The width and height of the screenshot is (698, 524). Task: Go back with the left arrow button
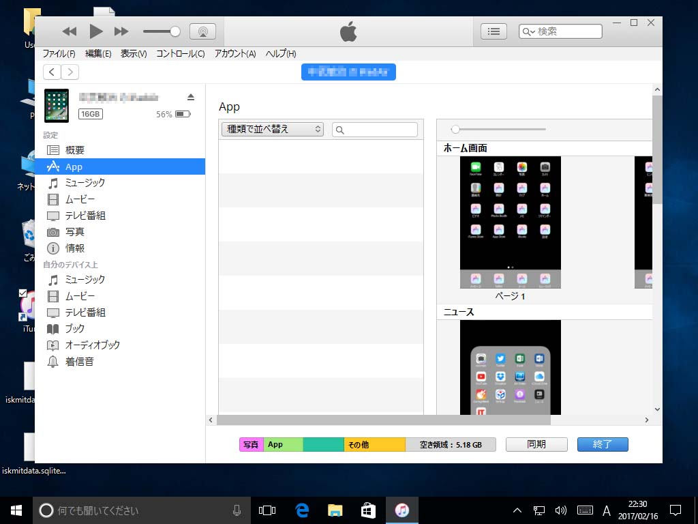coord(52,72)
